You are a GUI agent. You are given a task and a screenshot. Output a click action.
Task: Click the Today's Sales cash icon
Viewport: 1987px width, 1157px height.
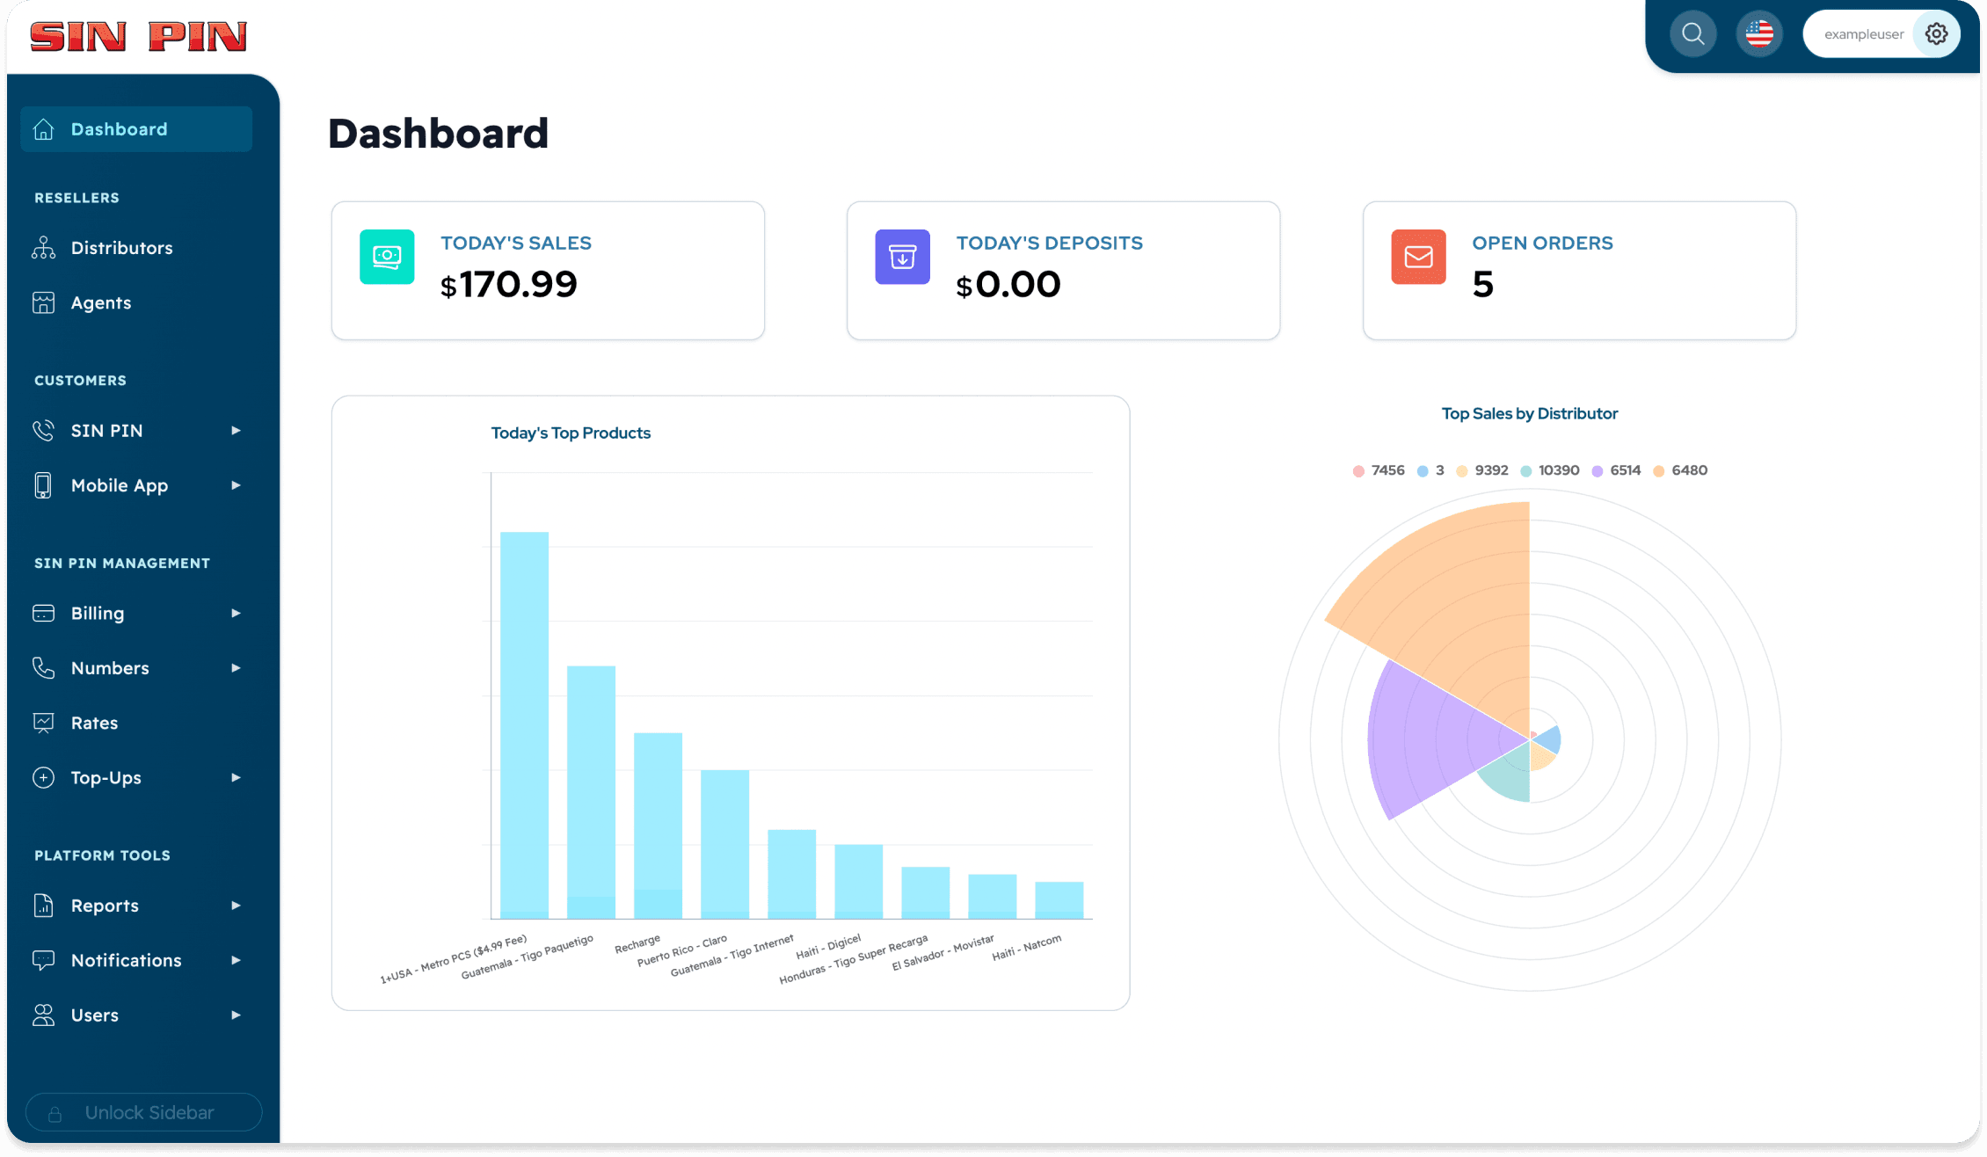387,257
